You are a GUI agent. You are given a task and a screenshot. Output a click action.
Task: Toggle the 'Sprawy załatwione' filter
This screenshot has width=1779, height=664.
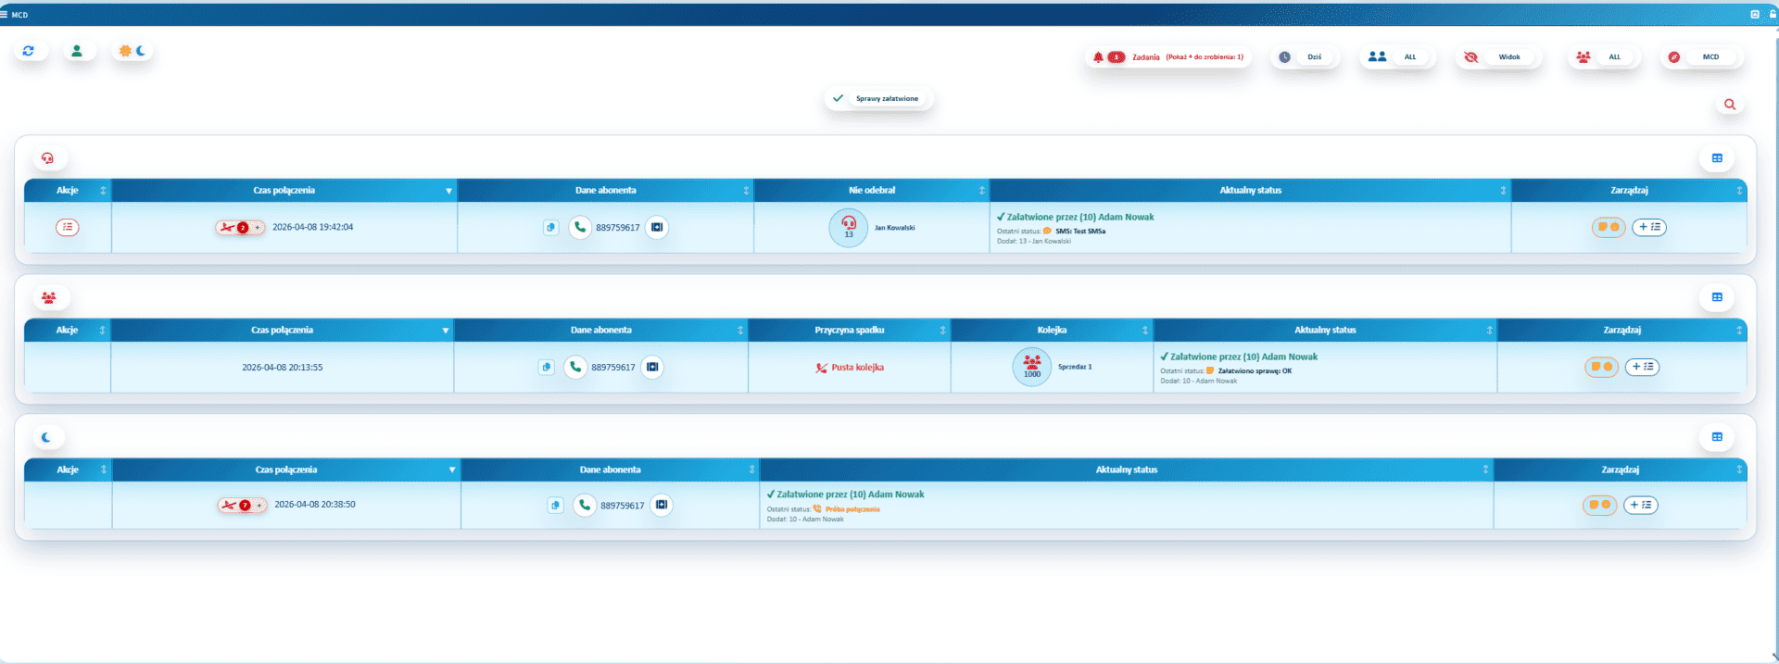(x=877, y=98)
